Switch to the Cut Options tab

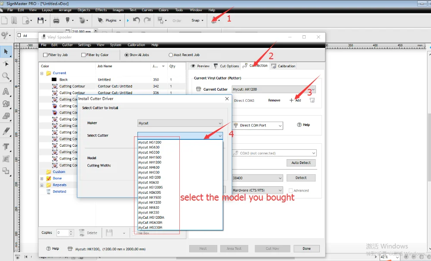click(226, 66)
